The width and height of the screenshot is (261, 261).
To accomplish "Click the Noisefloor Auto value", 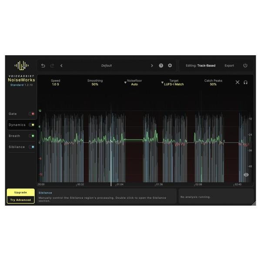I will point(134,84).
